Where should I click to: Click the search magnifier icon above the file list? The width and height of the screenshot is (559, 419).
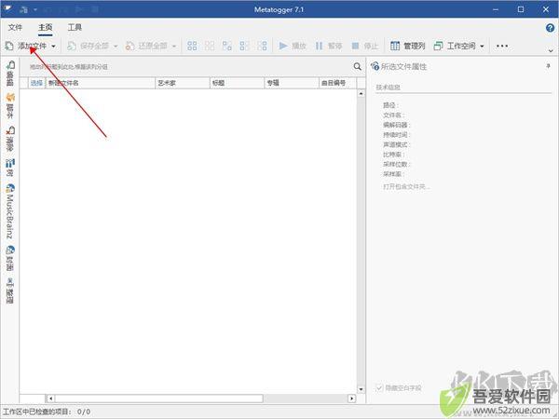357,66
